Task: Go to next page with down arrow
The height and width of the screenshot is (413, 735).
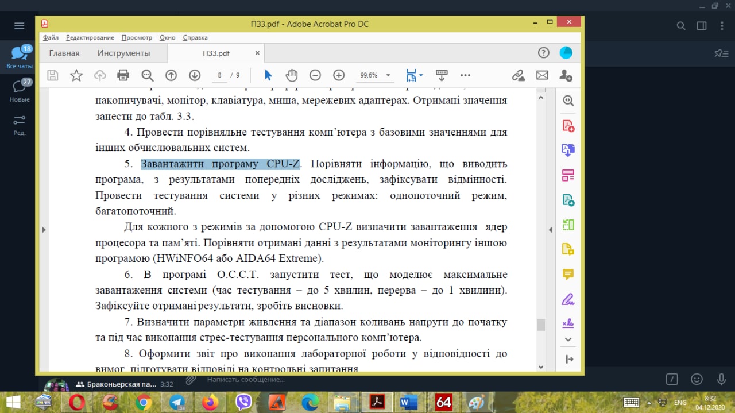Action: coord(195,75)
